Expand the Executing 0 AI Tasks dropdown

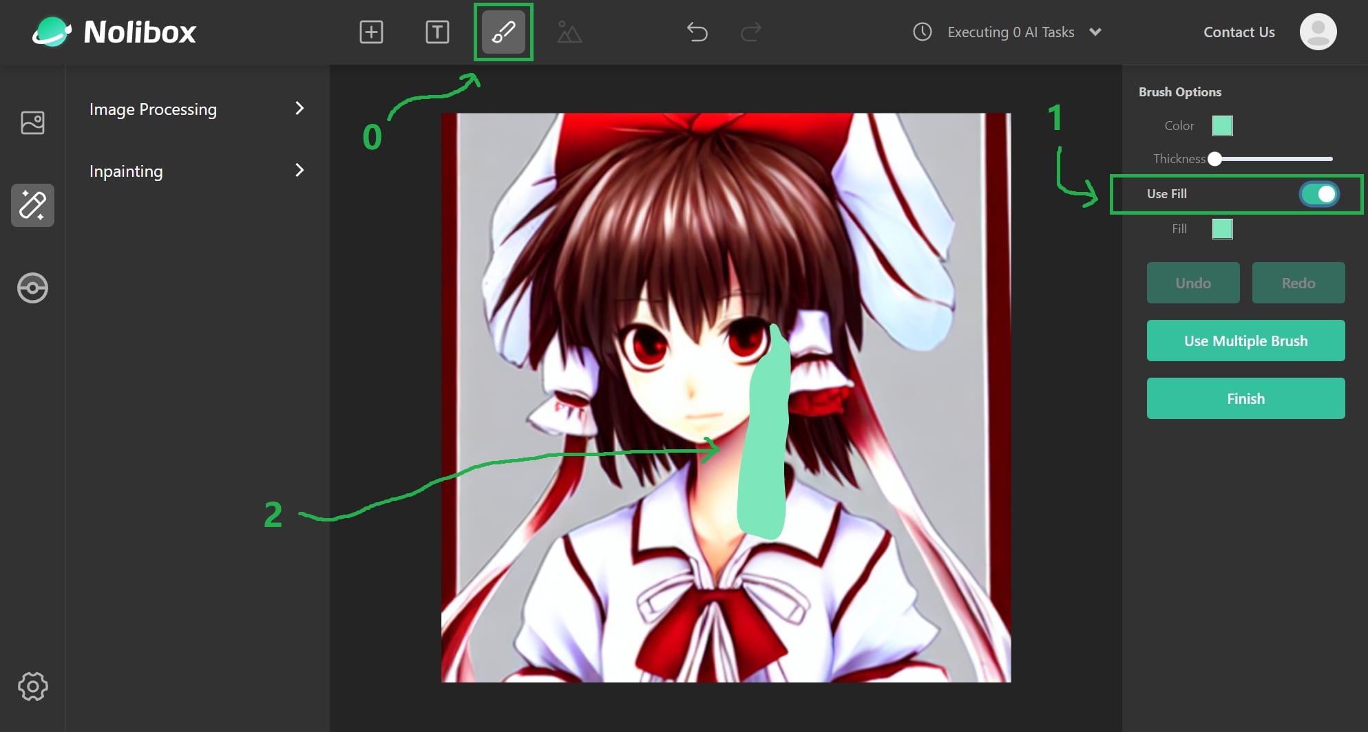(x=1095, y=32)
